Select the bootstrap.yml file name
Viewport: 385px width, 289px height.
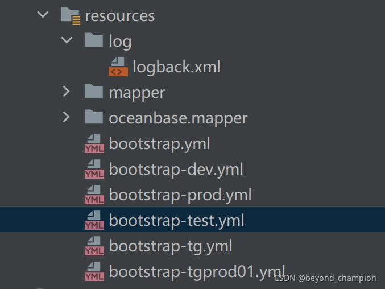point(160,144)
